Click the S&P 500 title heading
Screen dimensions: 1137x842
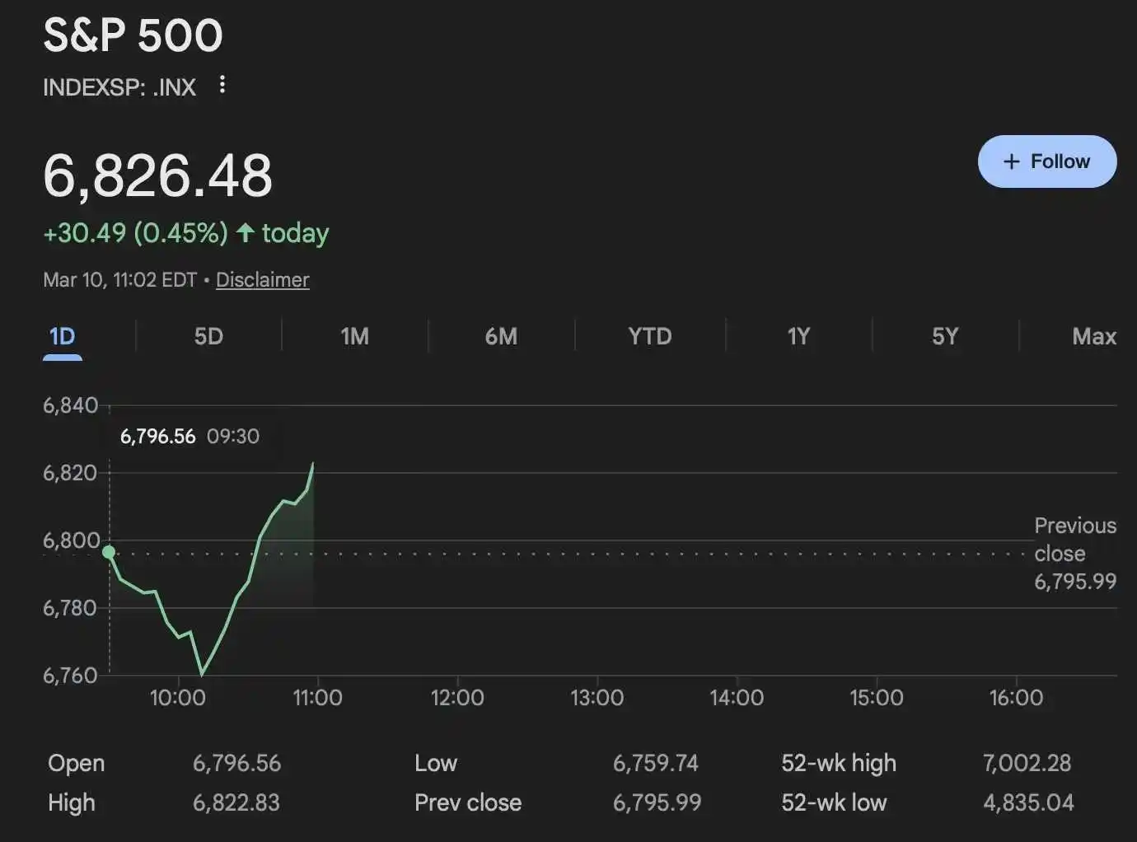[x=133, y=35]
